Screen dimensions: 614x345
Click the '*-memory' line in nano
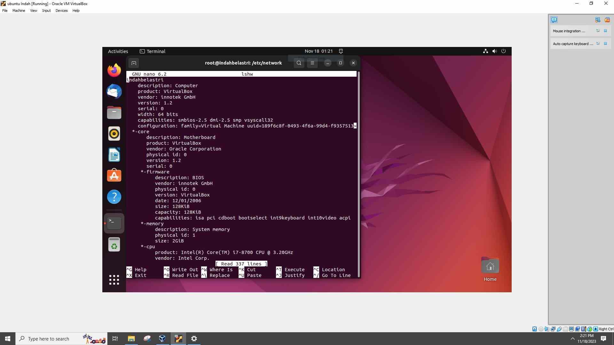pos(152,224)
